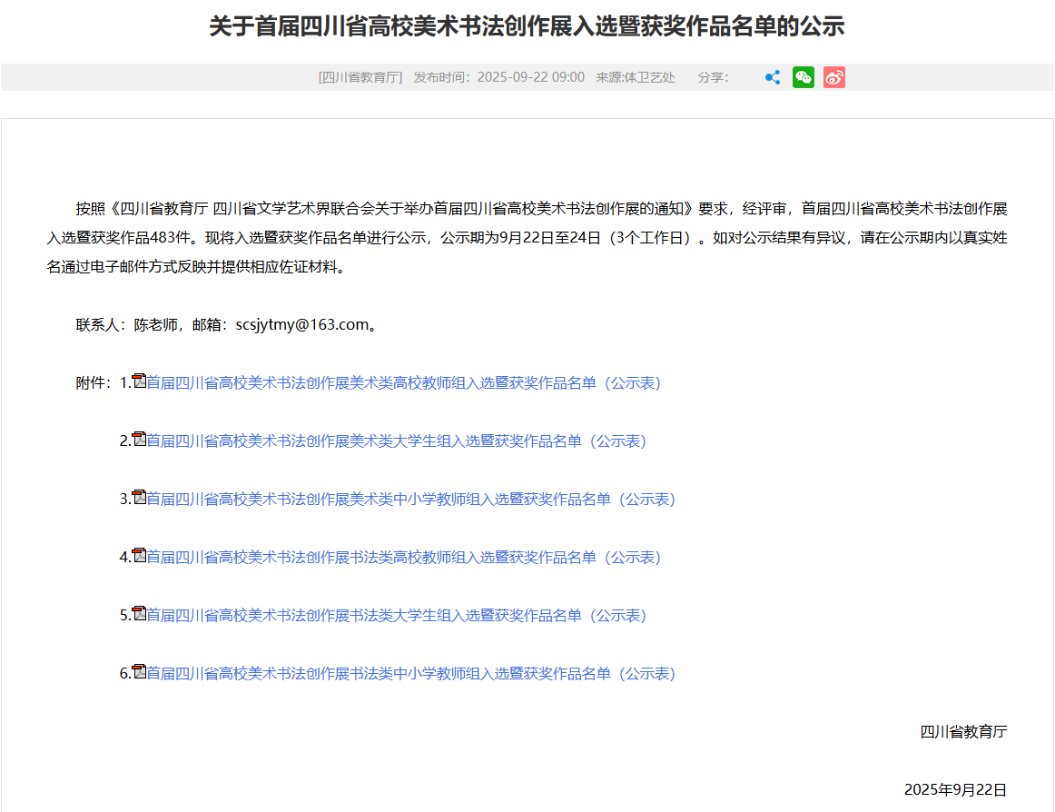Image resolution: width=1055 pixels, height=812 pixels.
Task: Click PDF icon beside attachment 2
Action: click(x=139, y=439)
